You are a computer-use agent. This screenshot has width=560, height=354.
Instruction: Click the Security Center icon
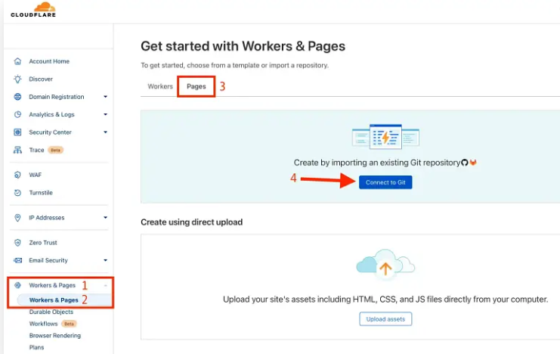[17, 132]
